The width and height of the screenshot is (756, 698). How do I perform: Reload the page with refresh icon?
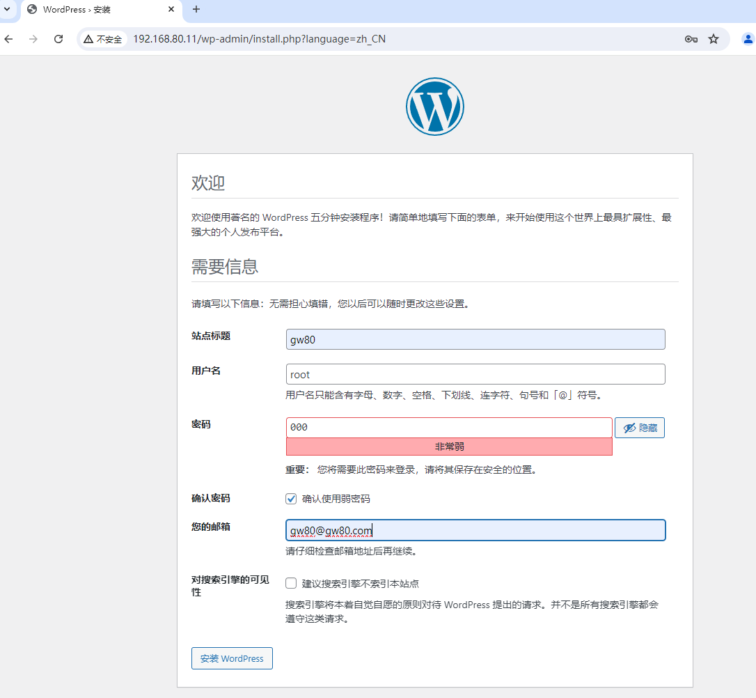(x=58, y=39)
